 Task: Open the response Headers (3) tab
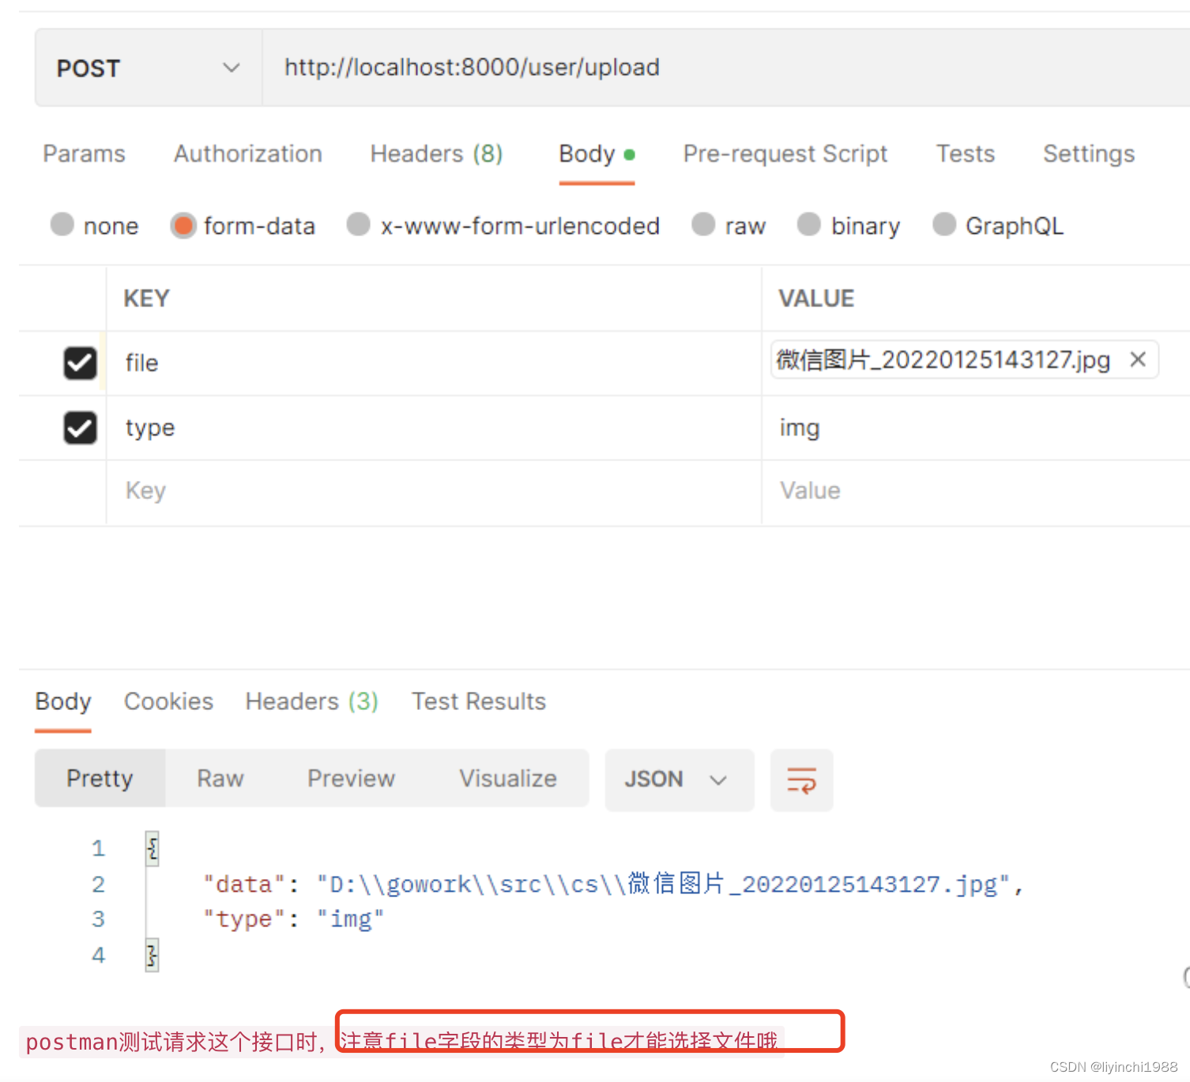point(312,701)
